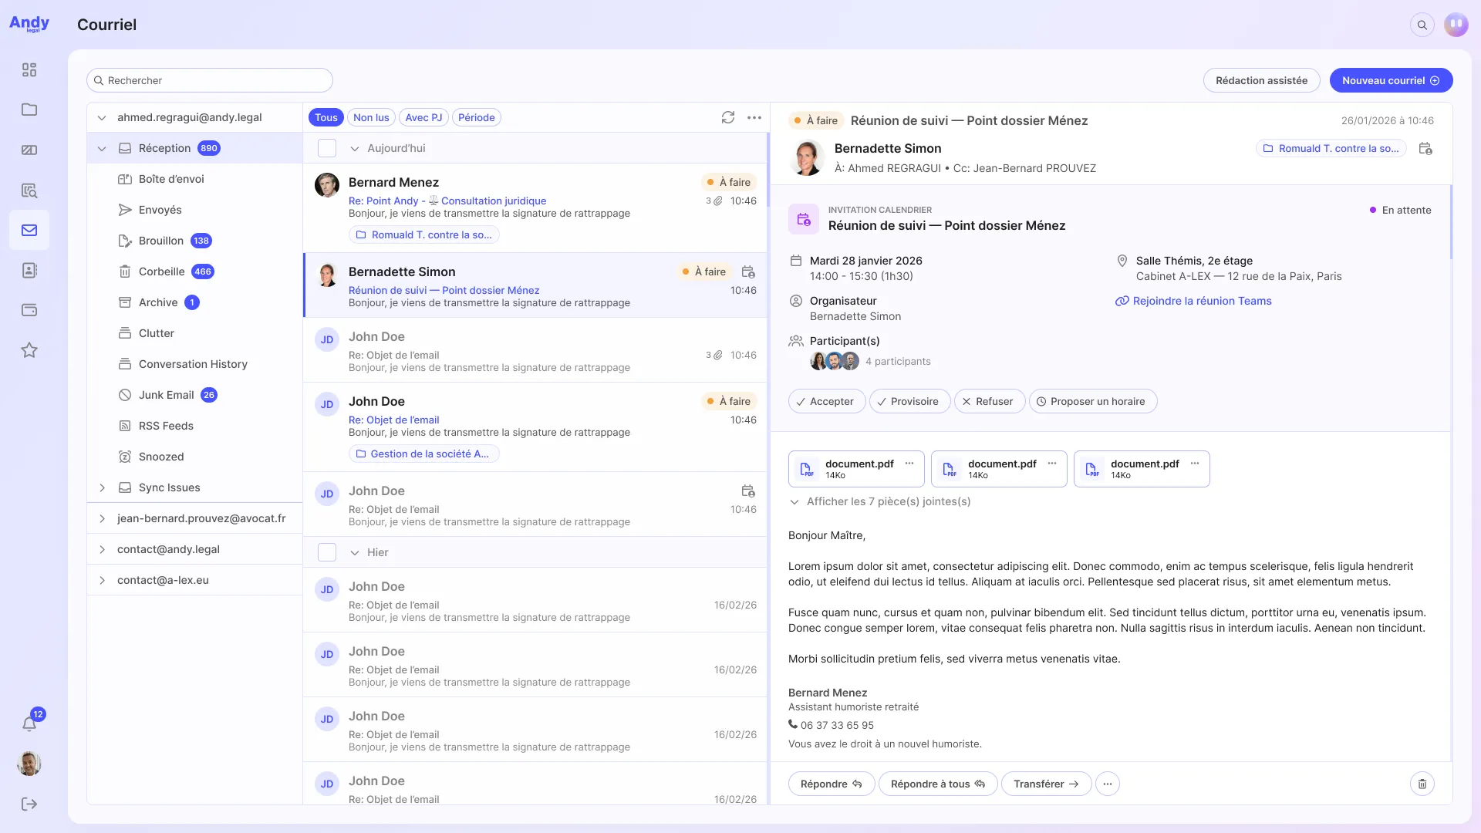Click calendar icon beside Romuald T. tag in header
The height and width of the screenshot is (833, 1481).
click(1425, 148)
